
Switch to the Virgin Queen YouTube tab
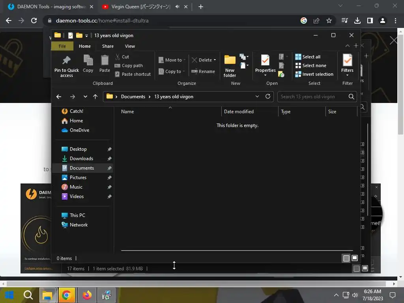(141, 7)
